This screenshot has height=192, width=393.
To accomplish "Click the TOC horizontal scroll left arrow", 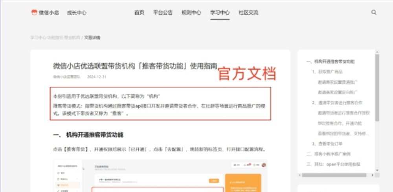I will click(300, 175).
